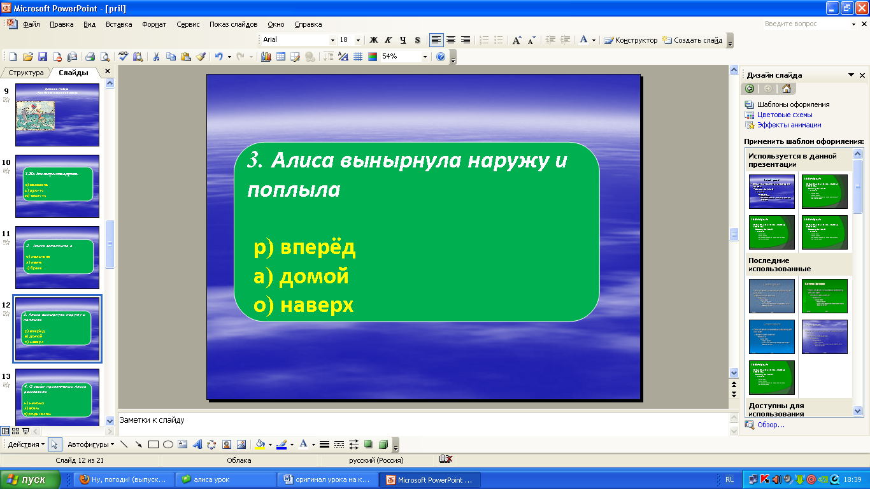Select the Oval drawing tool
This screenshot has width=870, height=489.
[x=168, y=444]
